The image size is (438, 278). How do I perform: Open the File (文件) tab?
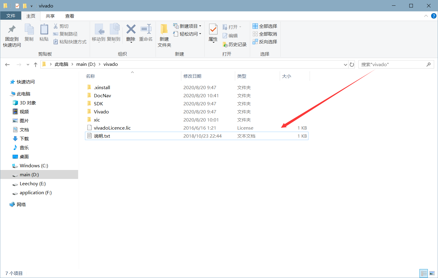tap(11, 16)
